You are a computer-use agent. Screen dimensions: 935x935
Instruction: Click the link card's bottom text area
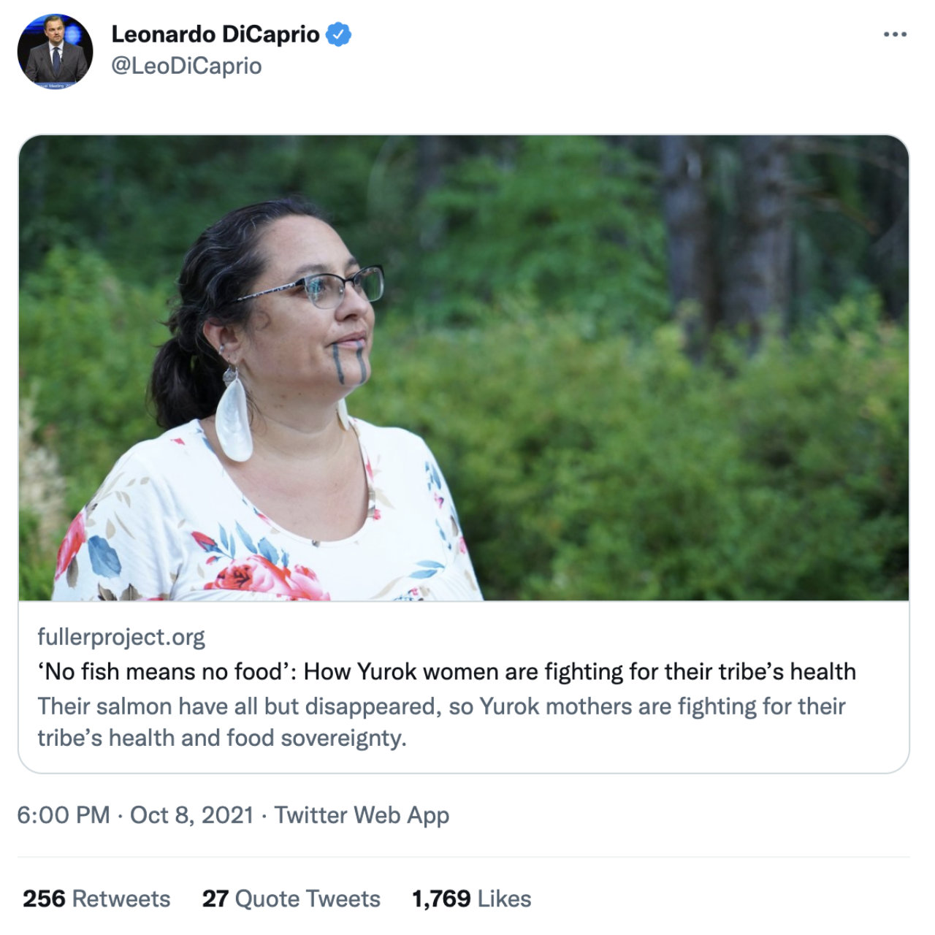[x=464, y=687]
